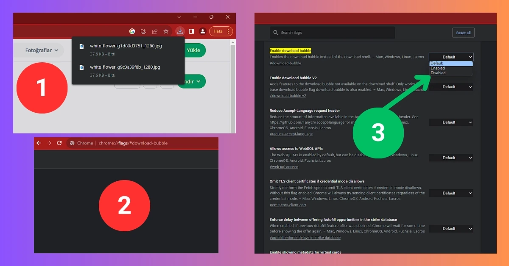This screenshot has width=509, height=266.
Task: Expand the Fotoğraflar dropdown
Action: 39,50
